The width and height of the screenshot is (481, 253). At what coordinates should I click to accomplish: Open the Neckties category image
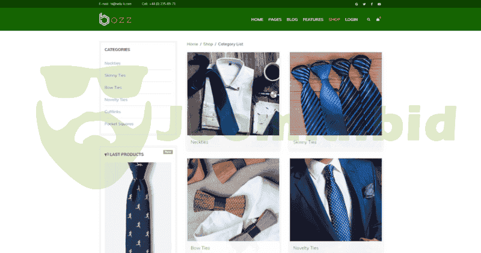tap(233, 93)
